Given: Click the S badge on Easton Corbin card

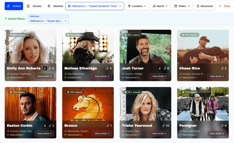Looking at the screenshot, I should (x=45, y=126).
